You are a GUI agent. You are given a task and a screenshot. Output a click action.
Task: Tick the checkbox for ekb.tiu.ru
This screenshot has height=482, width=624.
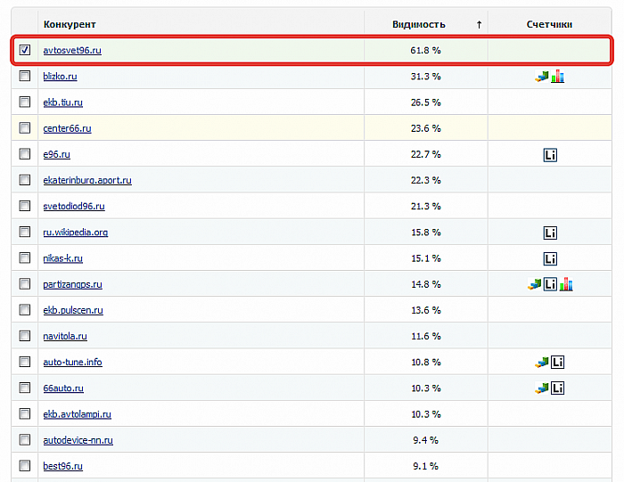25,102
